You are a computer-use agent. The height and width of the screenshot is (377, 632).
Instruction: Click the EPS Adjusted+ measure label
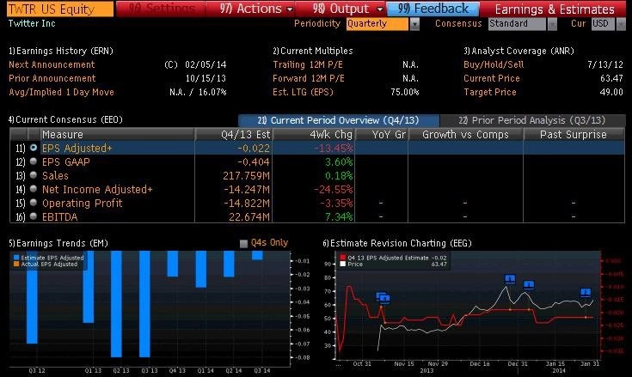pos(77,148)
